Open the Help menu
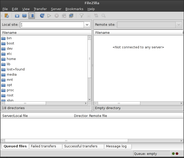The width and height of the screenshot is (184, 158). 91,9
